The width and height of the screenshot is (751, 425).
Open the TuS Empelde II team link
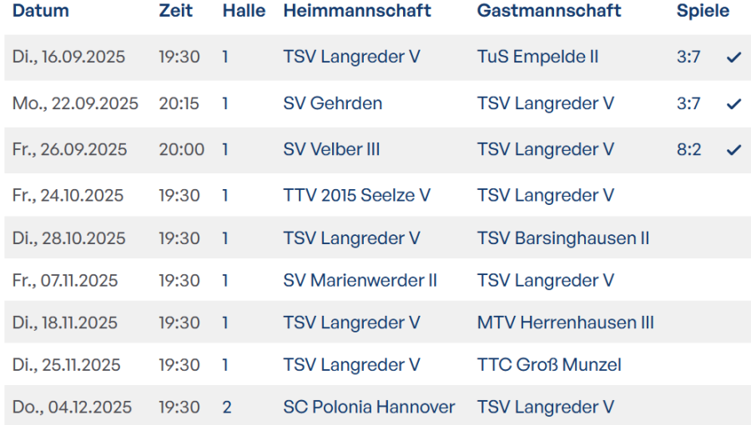click(537, 57)
